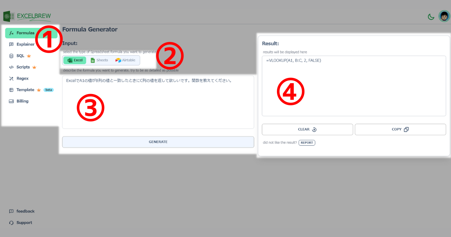Report the generated result
451x237 pixels.
coord(307,143)
